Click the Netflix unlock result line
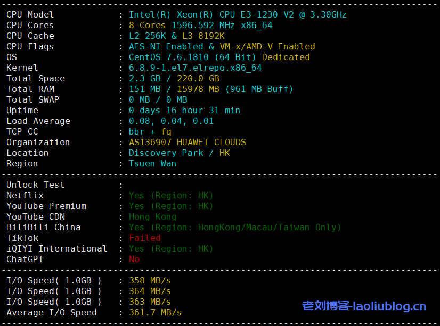 click(170, 196)
